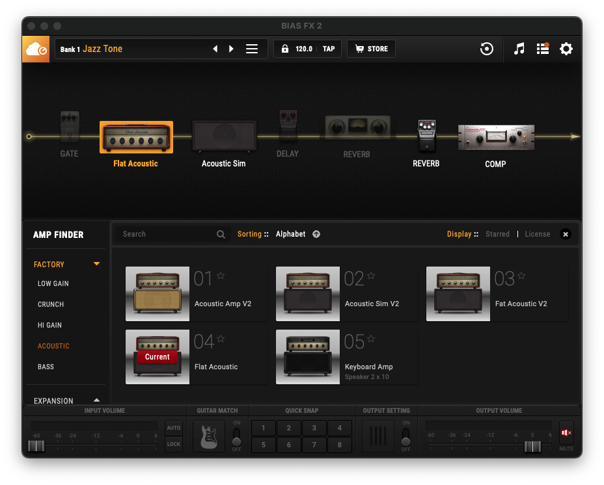
Task: Click the Bank 1 Jazz Tone preset name
Action: coord(91,49)
